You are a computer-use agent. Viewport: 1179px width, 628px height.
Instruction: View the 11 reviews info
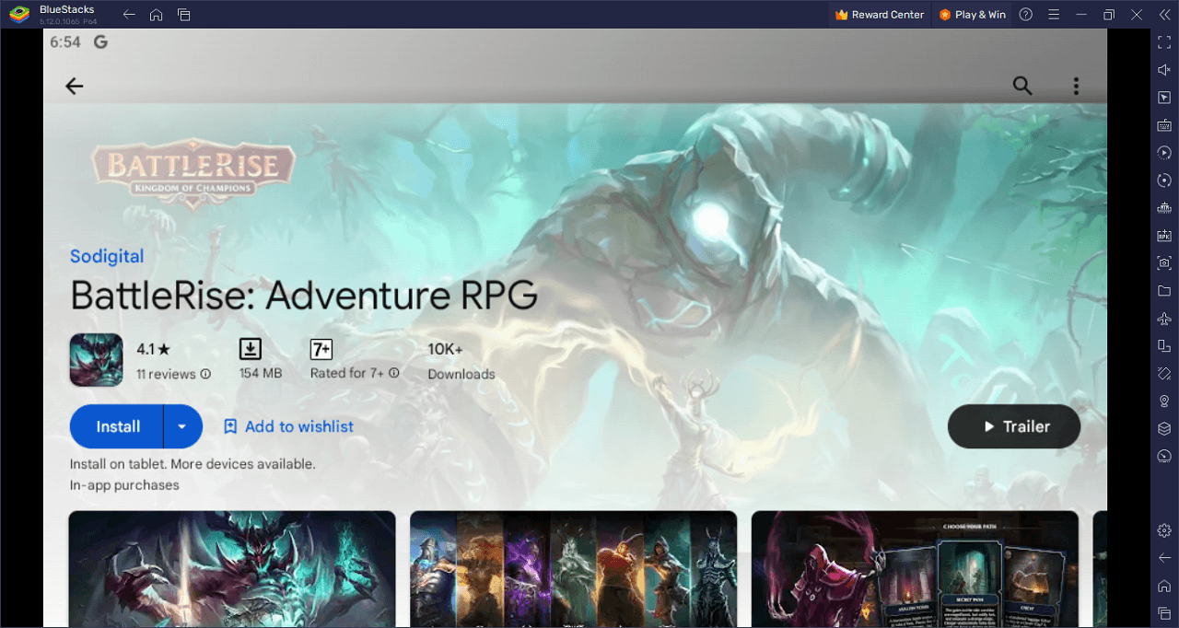pyautogui.click(x=173, y=374)
